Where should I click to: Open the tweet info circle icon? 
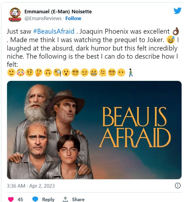177,186
